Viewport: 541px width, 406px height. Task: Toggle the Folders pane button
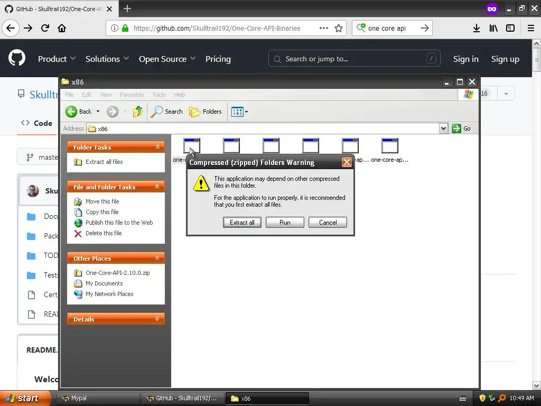206,112
